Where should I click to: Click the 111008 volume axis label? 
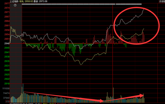point(6,88)
